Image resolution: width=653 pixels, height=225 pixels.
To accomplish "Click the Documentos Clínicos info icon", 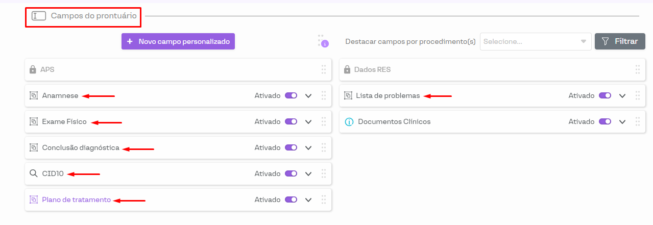I will (349, 122).
